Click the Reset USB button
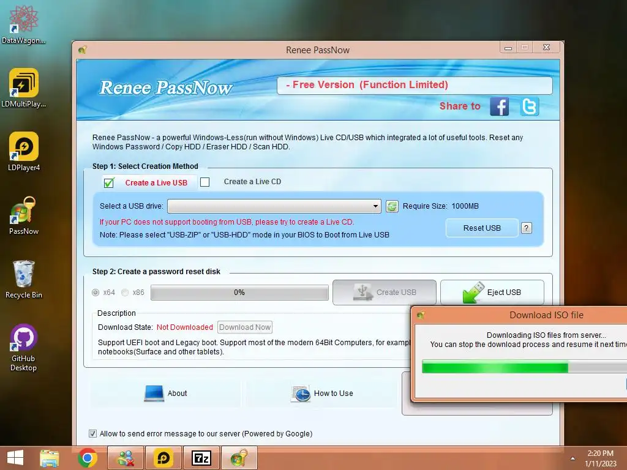Viewport: 627px width, 470px height. [482, 228]
